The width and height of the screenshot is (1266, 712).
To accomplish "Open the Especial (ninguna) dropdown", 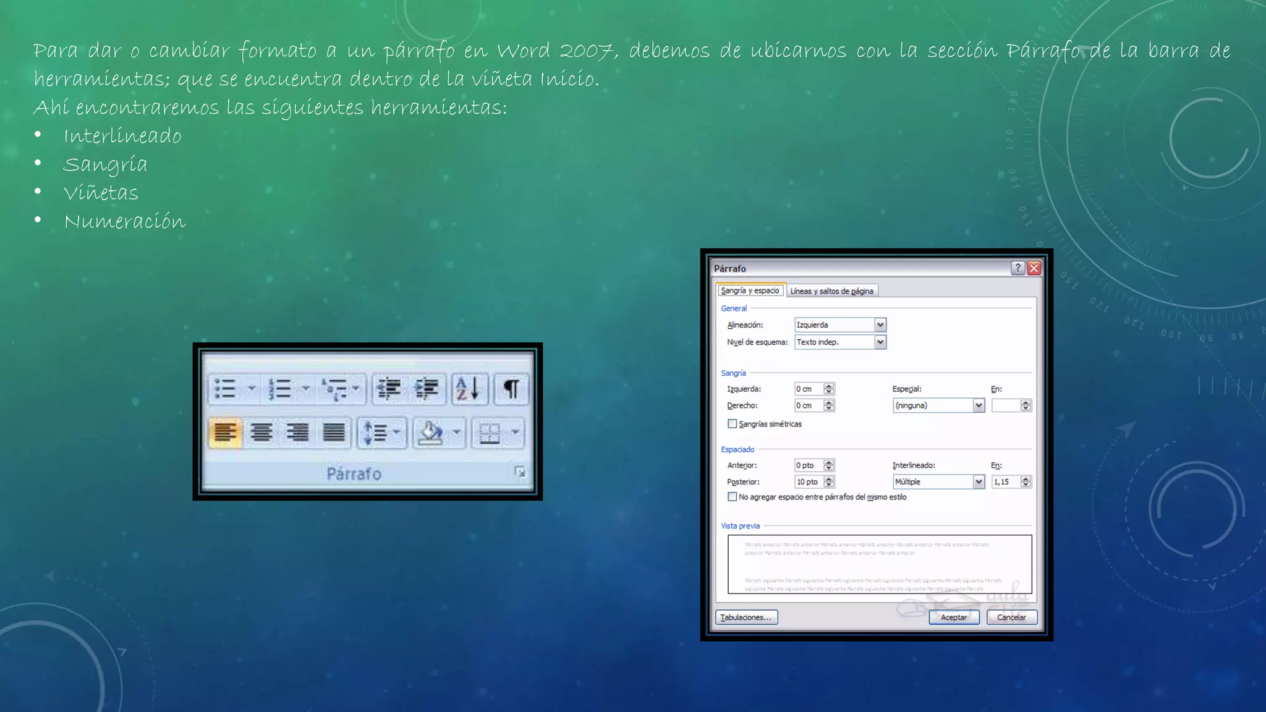I will click(939, 405).
